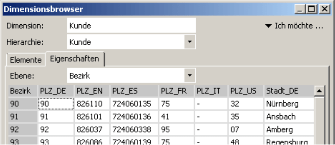Click the Nürnberg cell

click(288, 104)
